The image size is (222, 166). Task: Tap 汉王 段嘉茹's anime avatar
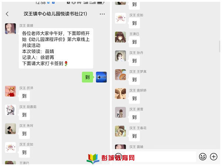[10, 110]
